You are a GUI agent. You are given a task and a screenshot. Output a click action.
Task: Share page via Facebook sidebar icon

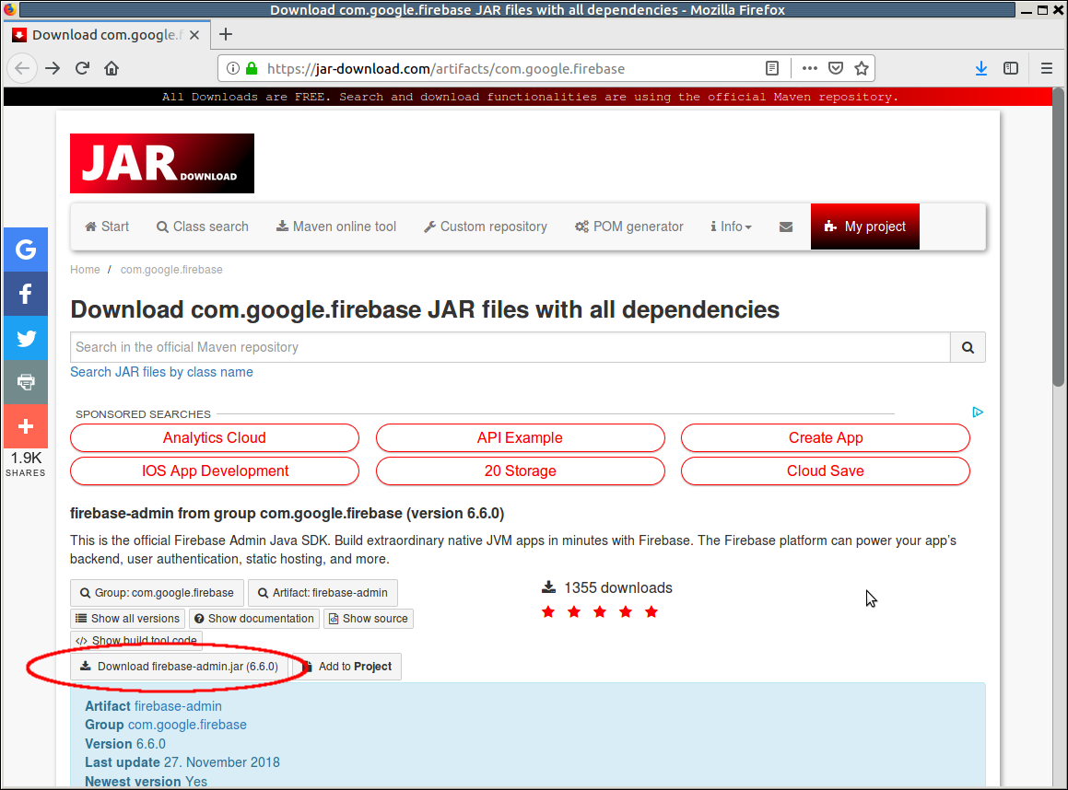(x=26, y=294)
